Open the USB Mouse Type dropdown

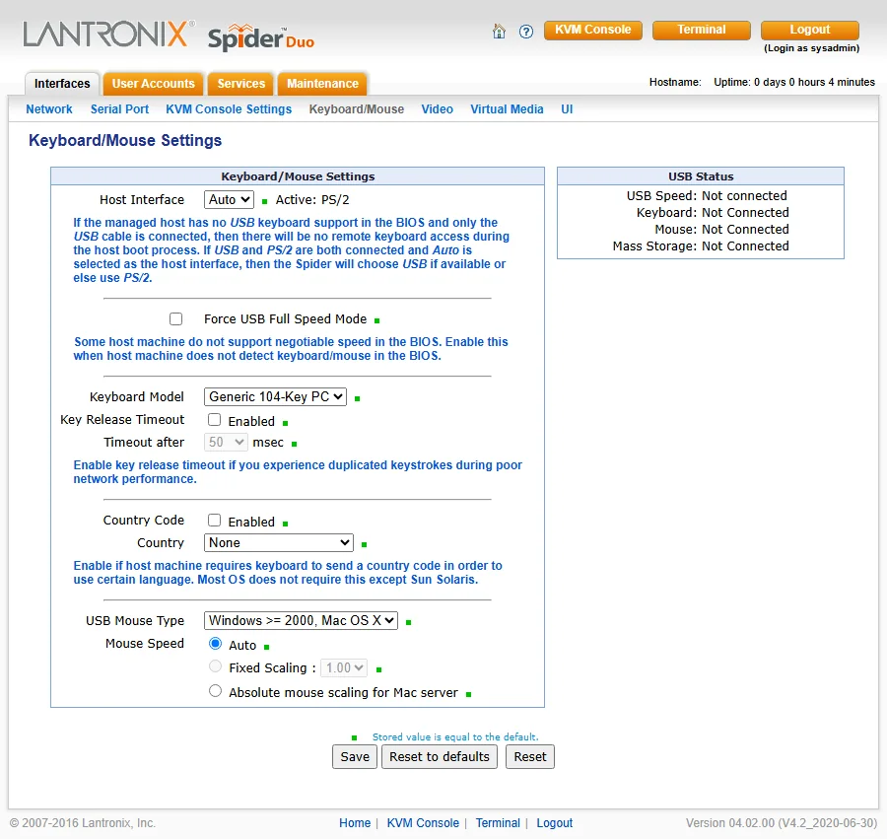click(x=301, y=620)
